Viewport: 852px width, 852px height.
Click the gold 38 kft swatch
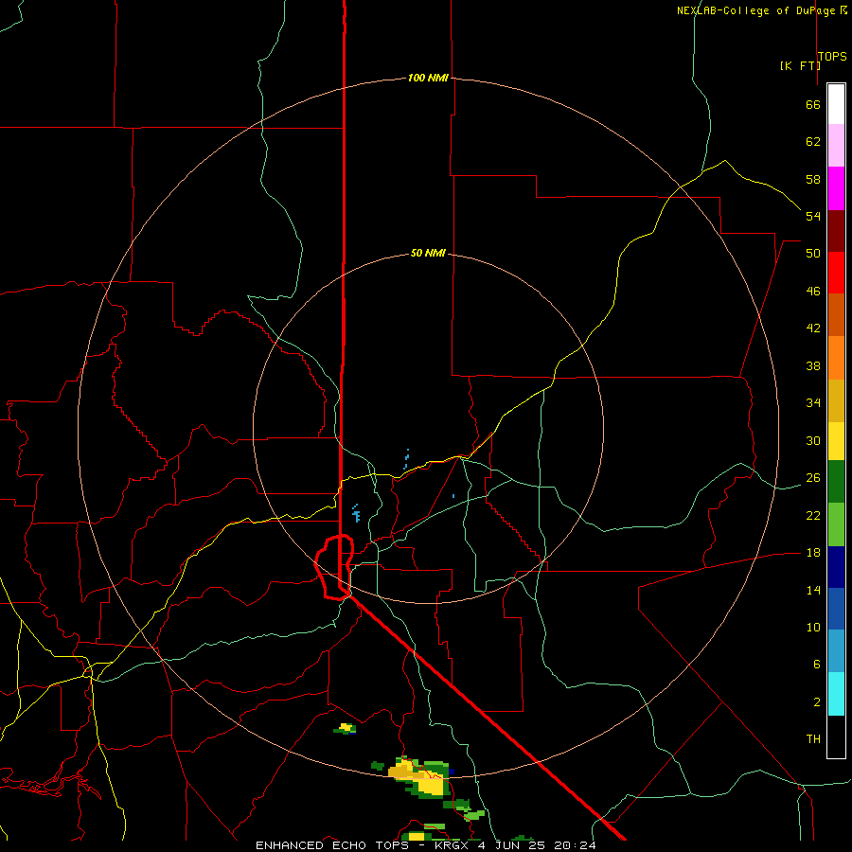point(836,400)
